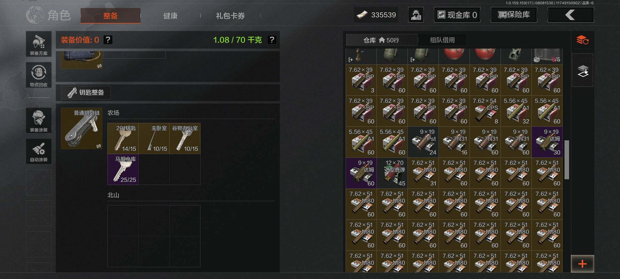Toggle the swap arrows on the backpack slot
Viewport: 620px width, 279px height.
[x=99, y=66]
